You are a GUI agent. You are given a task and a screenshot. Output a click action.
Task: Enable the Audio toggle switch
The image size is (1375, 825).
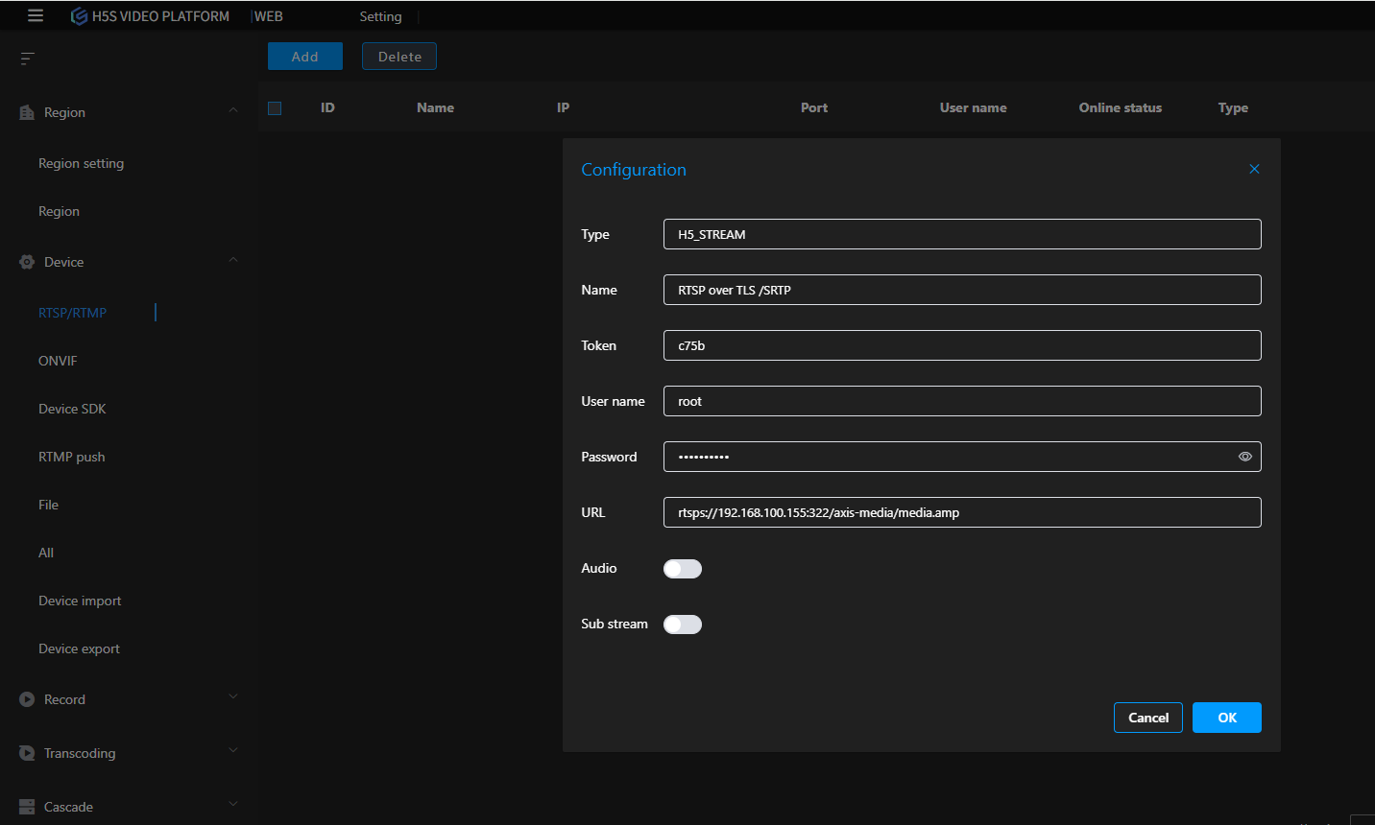tap(683, 569)
